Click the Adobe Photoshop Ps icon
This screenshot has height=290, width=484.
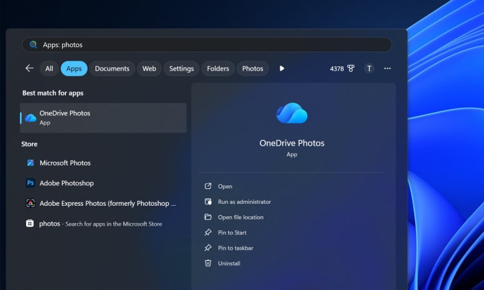point(30,183)
